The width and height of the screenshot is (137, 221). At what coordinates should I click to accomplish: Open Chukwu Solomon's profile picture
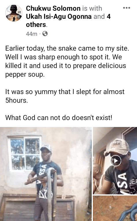point(14,13)
